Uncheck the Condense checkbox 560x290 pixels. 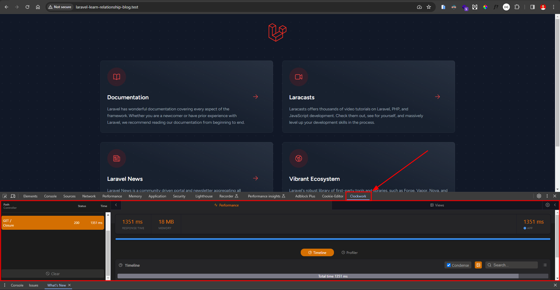click(449, 265)
